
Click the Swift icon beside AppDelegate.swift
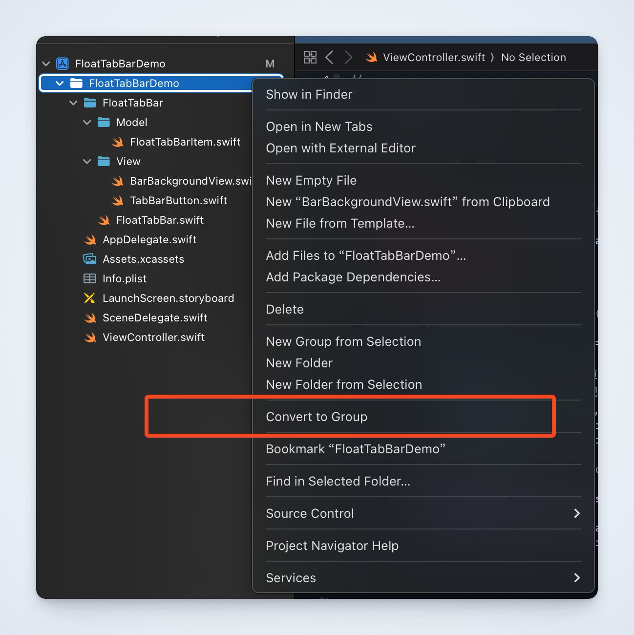tap(90, 239)
